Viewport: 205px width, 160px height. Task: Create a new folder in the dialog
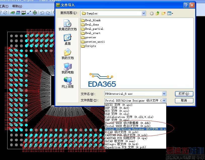coord(163,13)
